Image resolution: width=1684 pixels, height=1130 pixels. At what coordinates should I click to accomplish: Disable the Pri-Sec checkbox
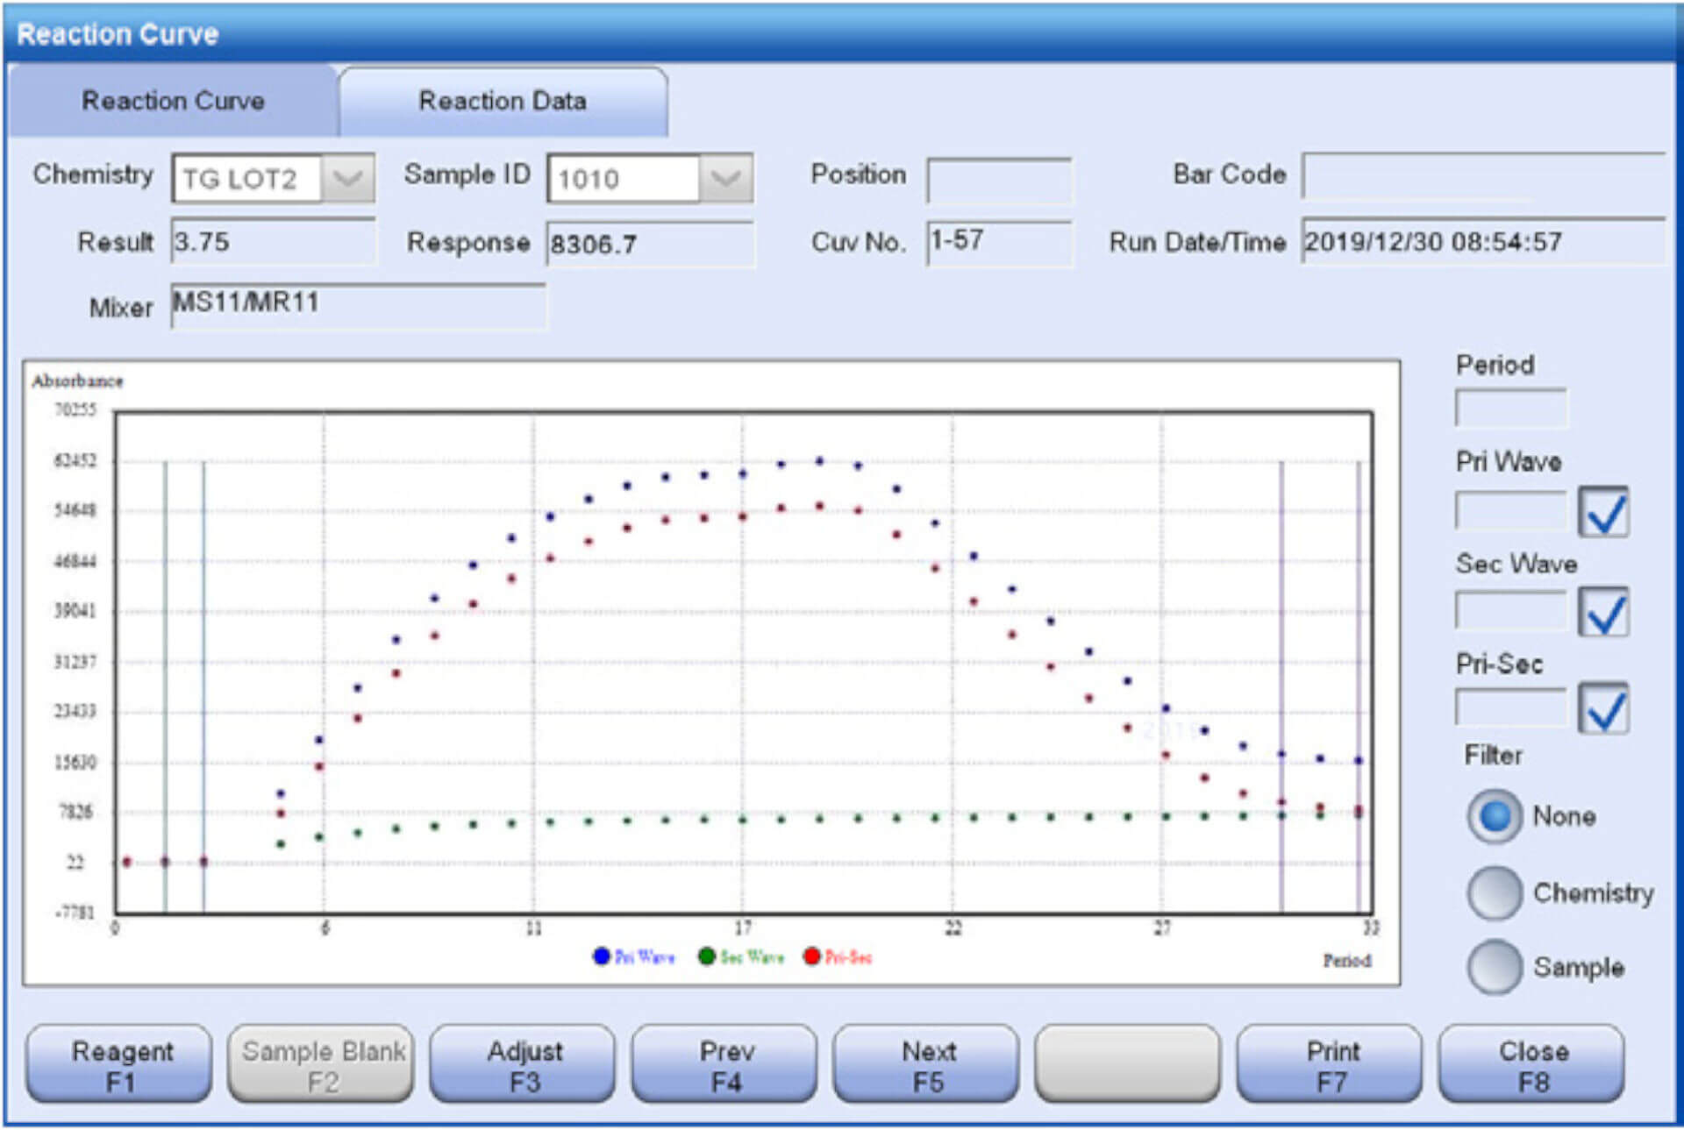click(x=1603, y=708)
